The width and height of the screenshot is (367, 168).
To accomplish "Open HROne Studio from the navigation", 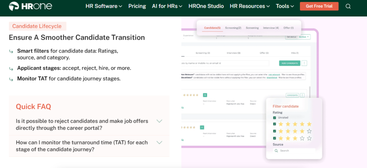I will pyautogui.click(x=206, y=6).
